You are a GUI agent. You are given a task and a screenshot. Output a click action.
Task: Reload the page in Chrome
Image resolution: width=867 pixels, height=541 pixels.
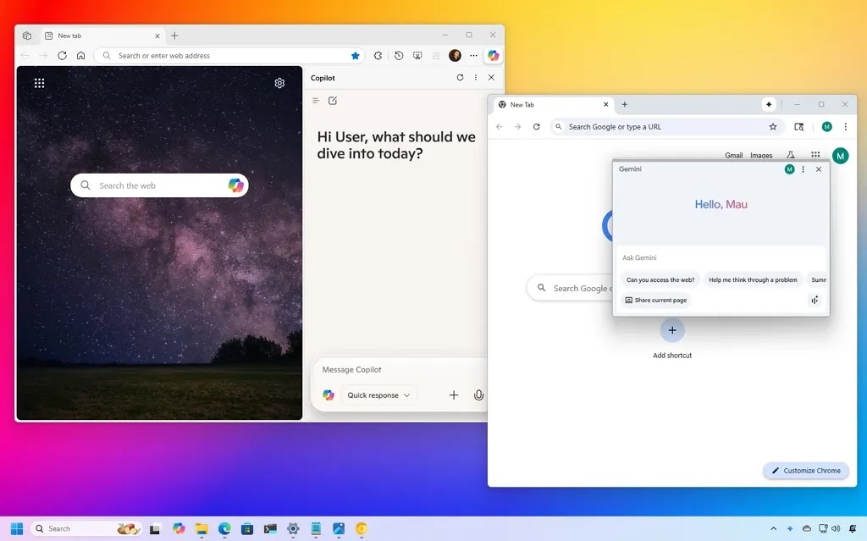(x=536, y=127)
